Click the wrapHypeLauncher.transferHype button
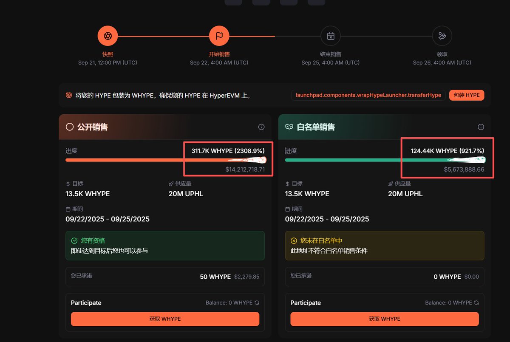Screen dimensions: 510x342 [368, 95]
